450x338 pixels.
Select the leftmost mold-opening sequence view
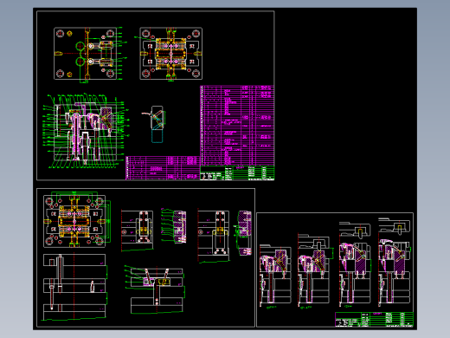[275, 276]
